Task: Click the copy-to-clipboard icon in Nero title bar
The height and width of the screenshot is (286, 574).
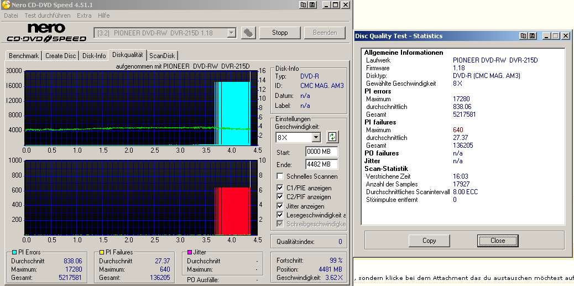Action: tap(304, 5)
